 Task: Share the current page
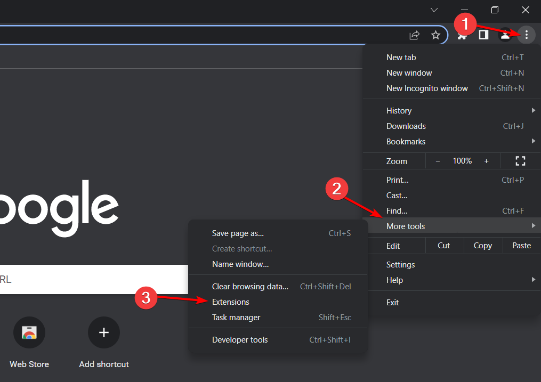point(415,35)
